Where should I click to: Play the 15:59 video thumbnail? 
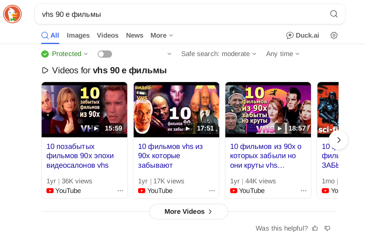coord(84,110)
